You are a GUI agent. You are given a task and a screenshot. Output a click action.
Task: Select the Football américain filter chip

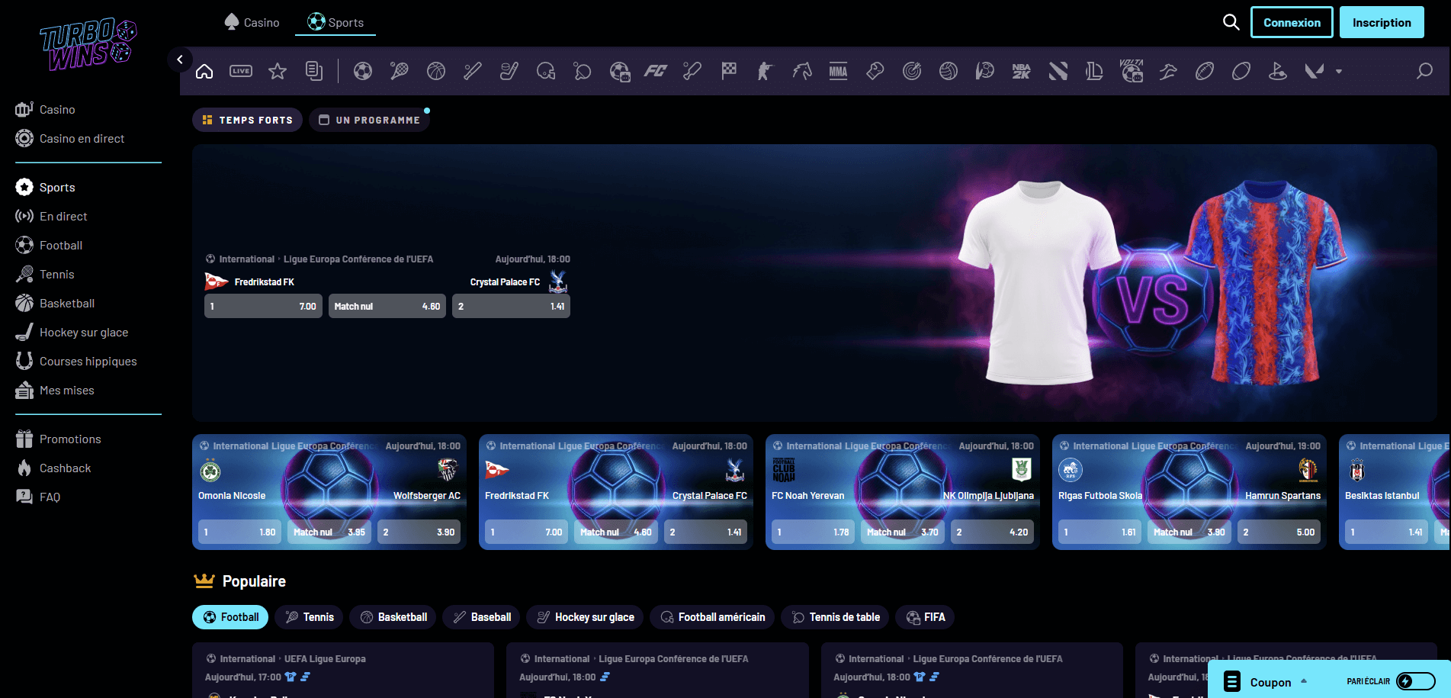pos(711,617)
